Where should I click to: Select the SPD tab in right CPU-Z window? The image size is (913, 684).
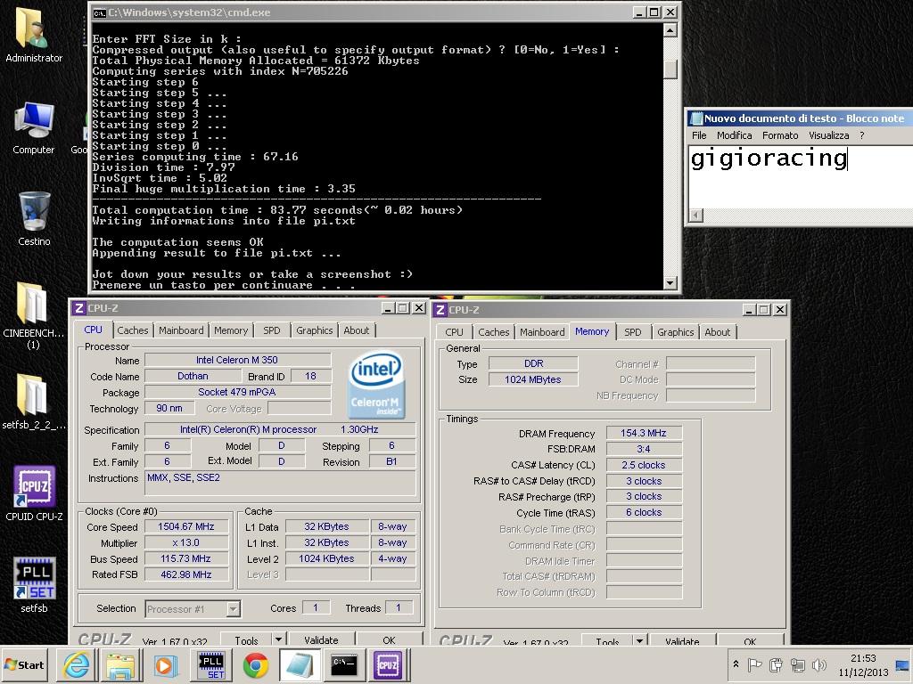[x=632, y=332]
